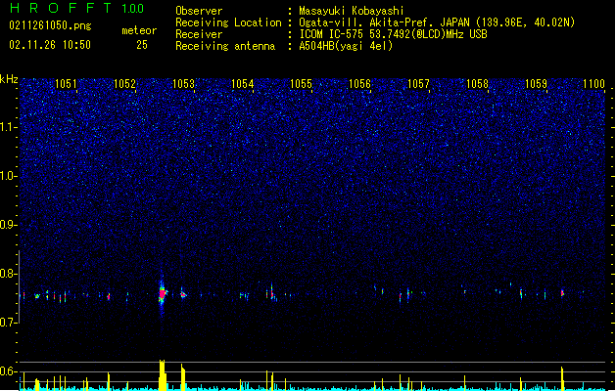Click the 'Receiver' field label
Viewport: 616px width, 391px height.
199,34
